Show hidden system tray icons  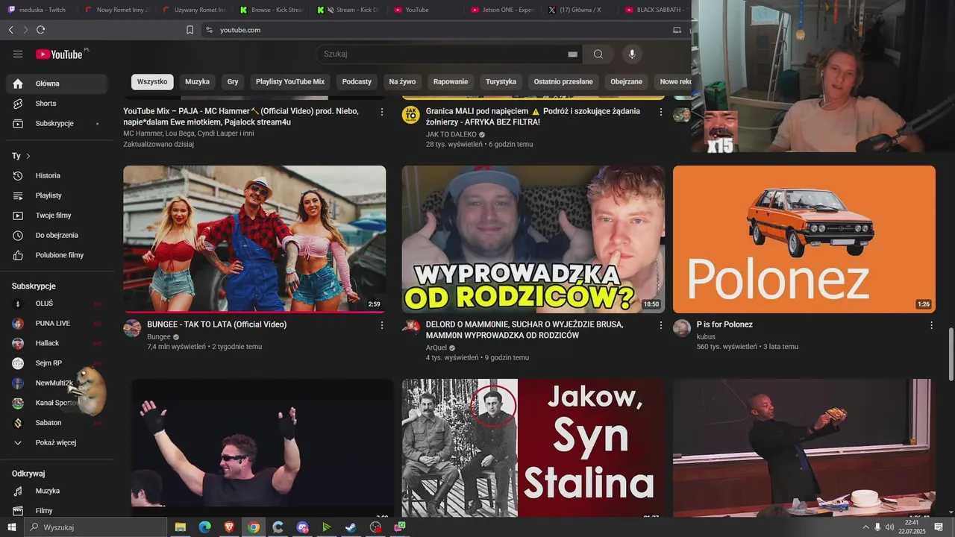click(865, 527)
